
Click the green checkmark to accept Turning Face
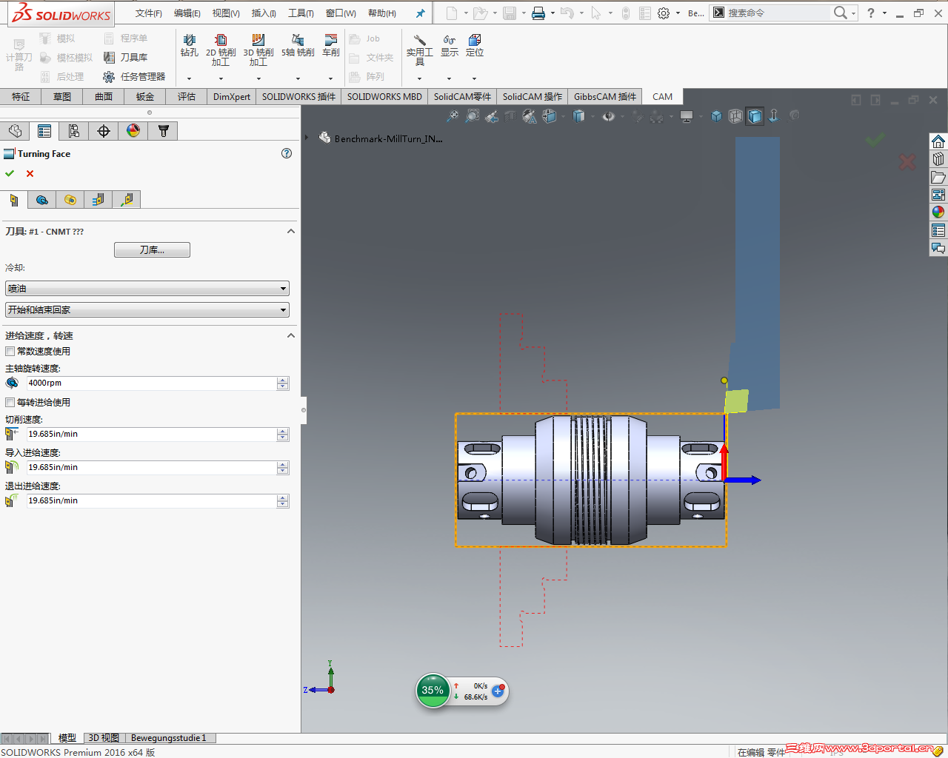[10, 173]
